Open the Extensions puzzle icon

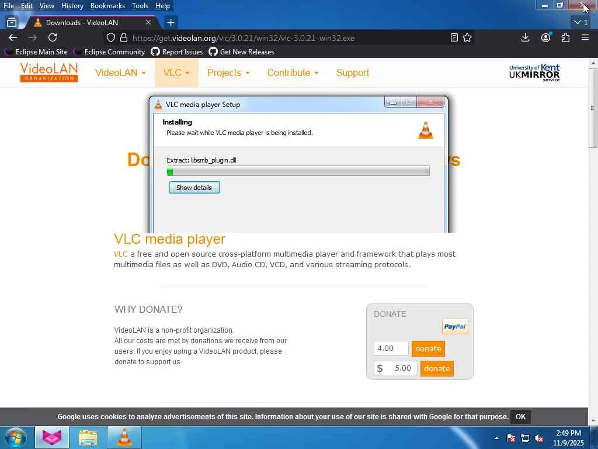click(565, 37)
